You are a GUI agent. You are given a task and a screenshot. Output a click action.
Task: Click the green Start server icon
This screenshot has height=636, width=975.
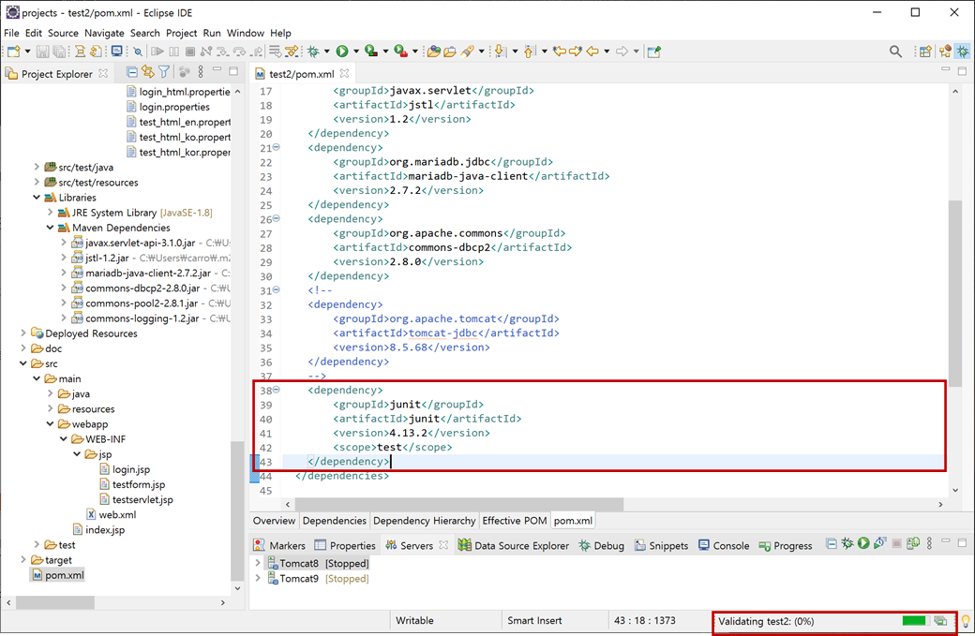tap(863, 543)
